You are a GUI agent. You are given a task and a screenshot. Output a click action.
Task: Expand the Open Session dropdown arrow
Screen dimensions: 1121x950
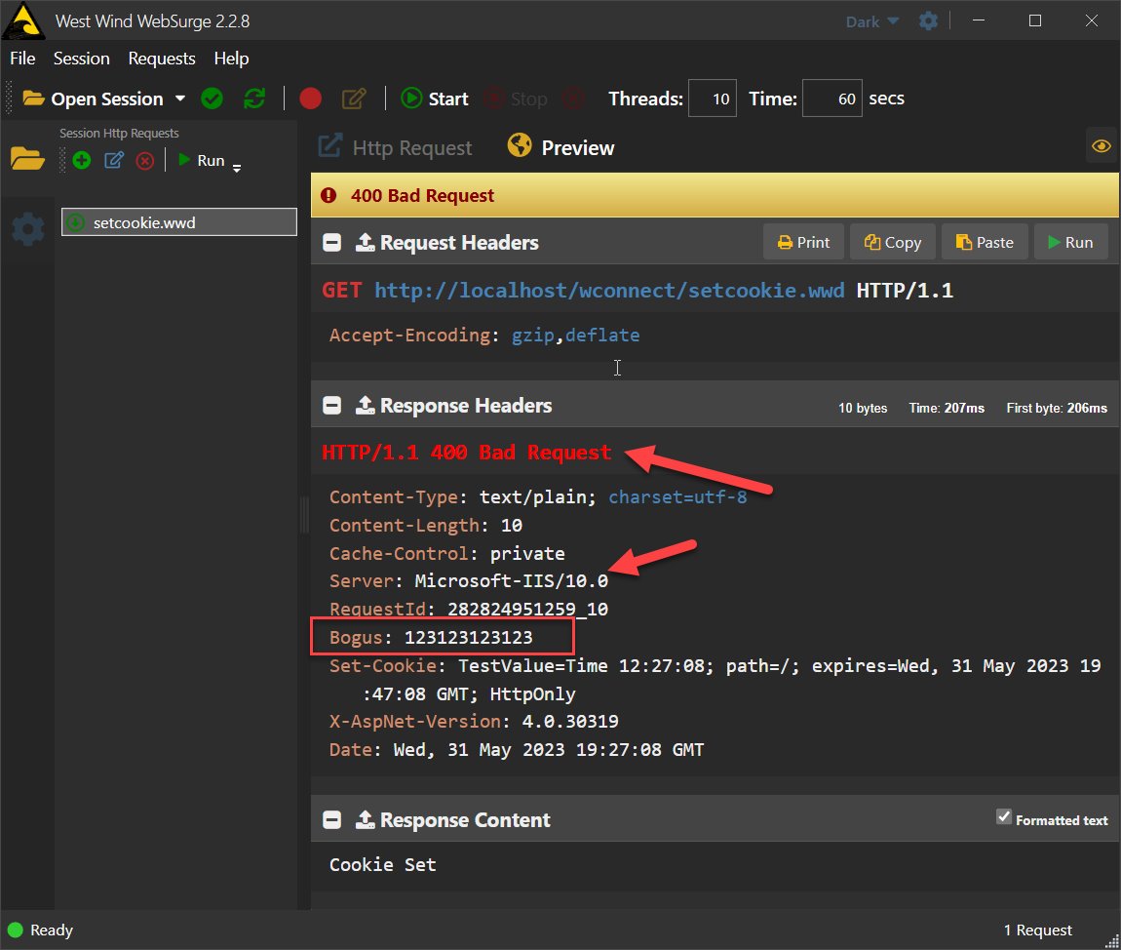tap(180, 98)
